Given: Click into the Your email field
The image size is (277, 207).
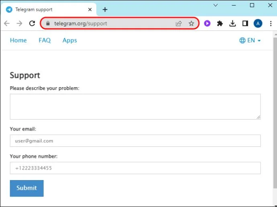Looking at the screenshot, I should click(135, 141).
